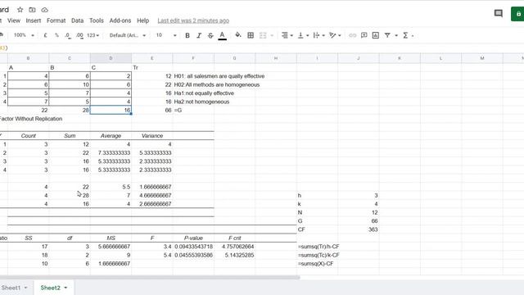Click the move to folder icon
This screenshot has height=295, width=524.
coord(32,10)
